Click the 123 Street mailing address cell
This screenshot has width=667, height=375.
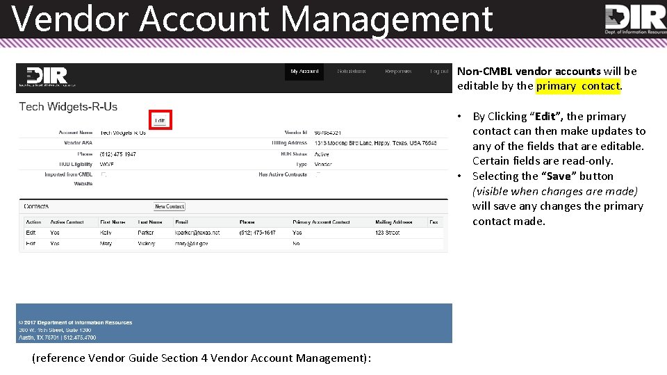click(388, 233)
